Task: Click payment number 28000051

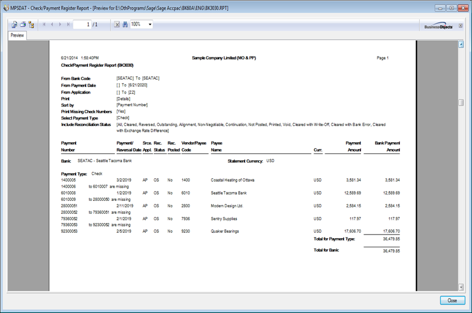Action: click(x=69, y=206)
